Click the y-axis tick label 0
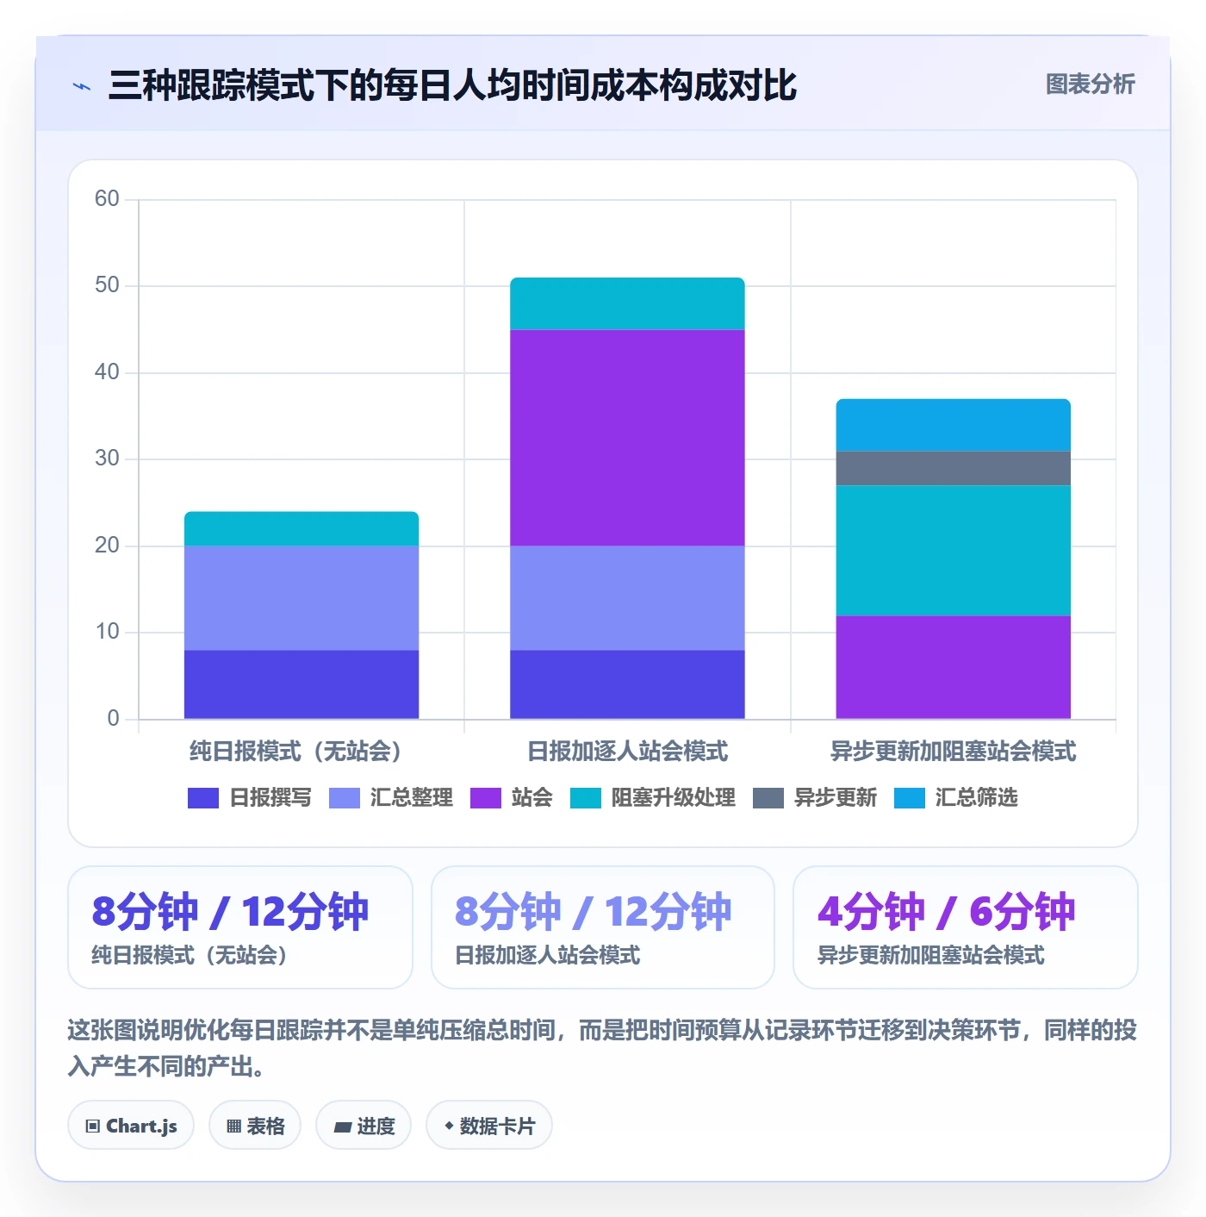 (x=113, y=719)
